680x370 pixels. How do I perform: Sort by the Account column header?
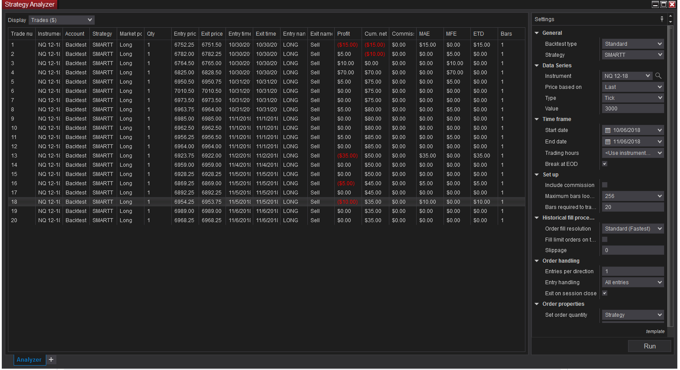pyautogui.click(x=76, y=33)
